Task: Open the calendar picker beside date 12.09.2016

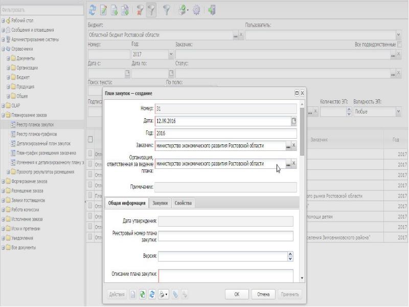Action: point(294,121)
